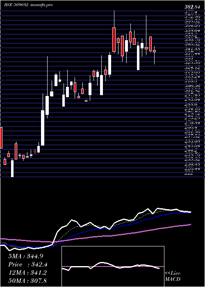The width and height of the screenshot is (205, 287).
Task: Click the '<<Live MACD' label
Action: pos(173,276)
